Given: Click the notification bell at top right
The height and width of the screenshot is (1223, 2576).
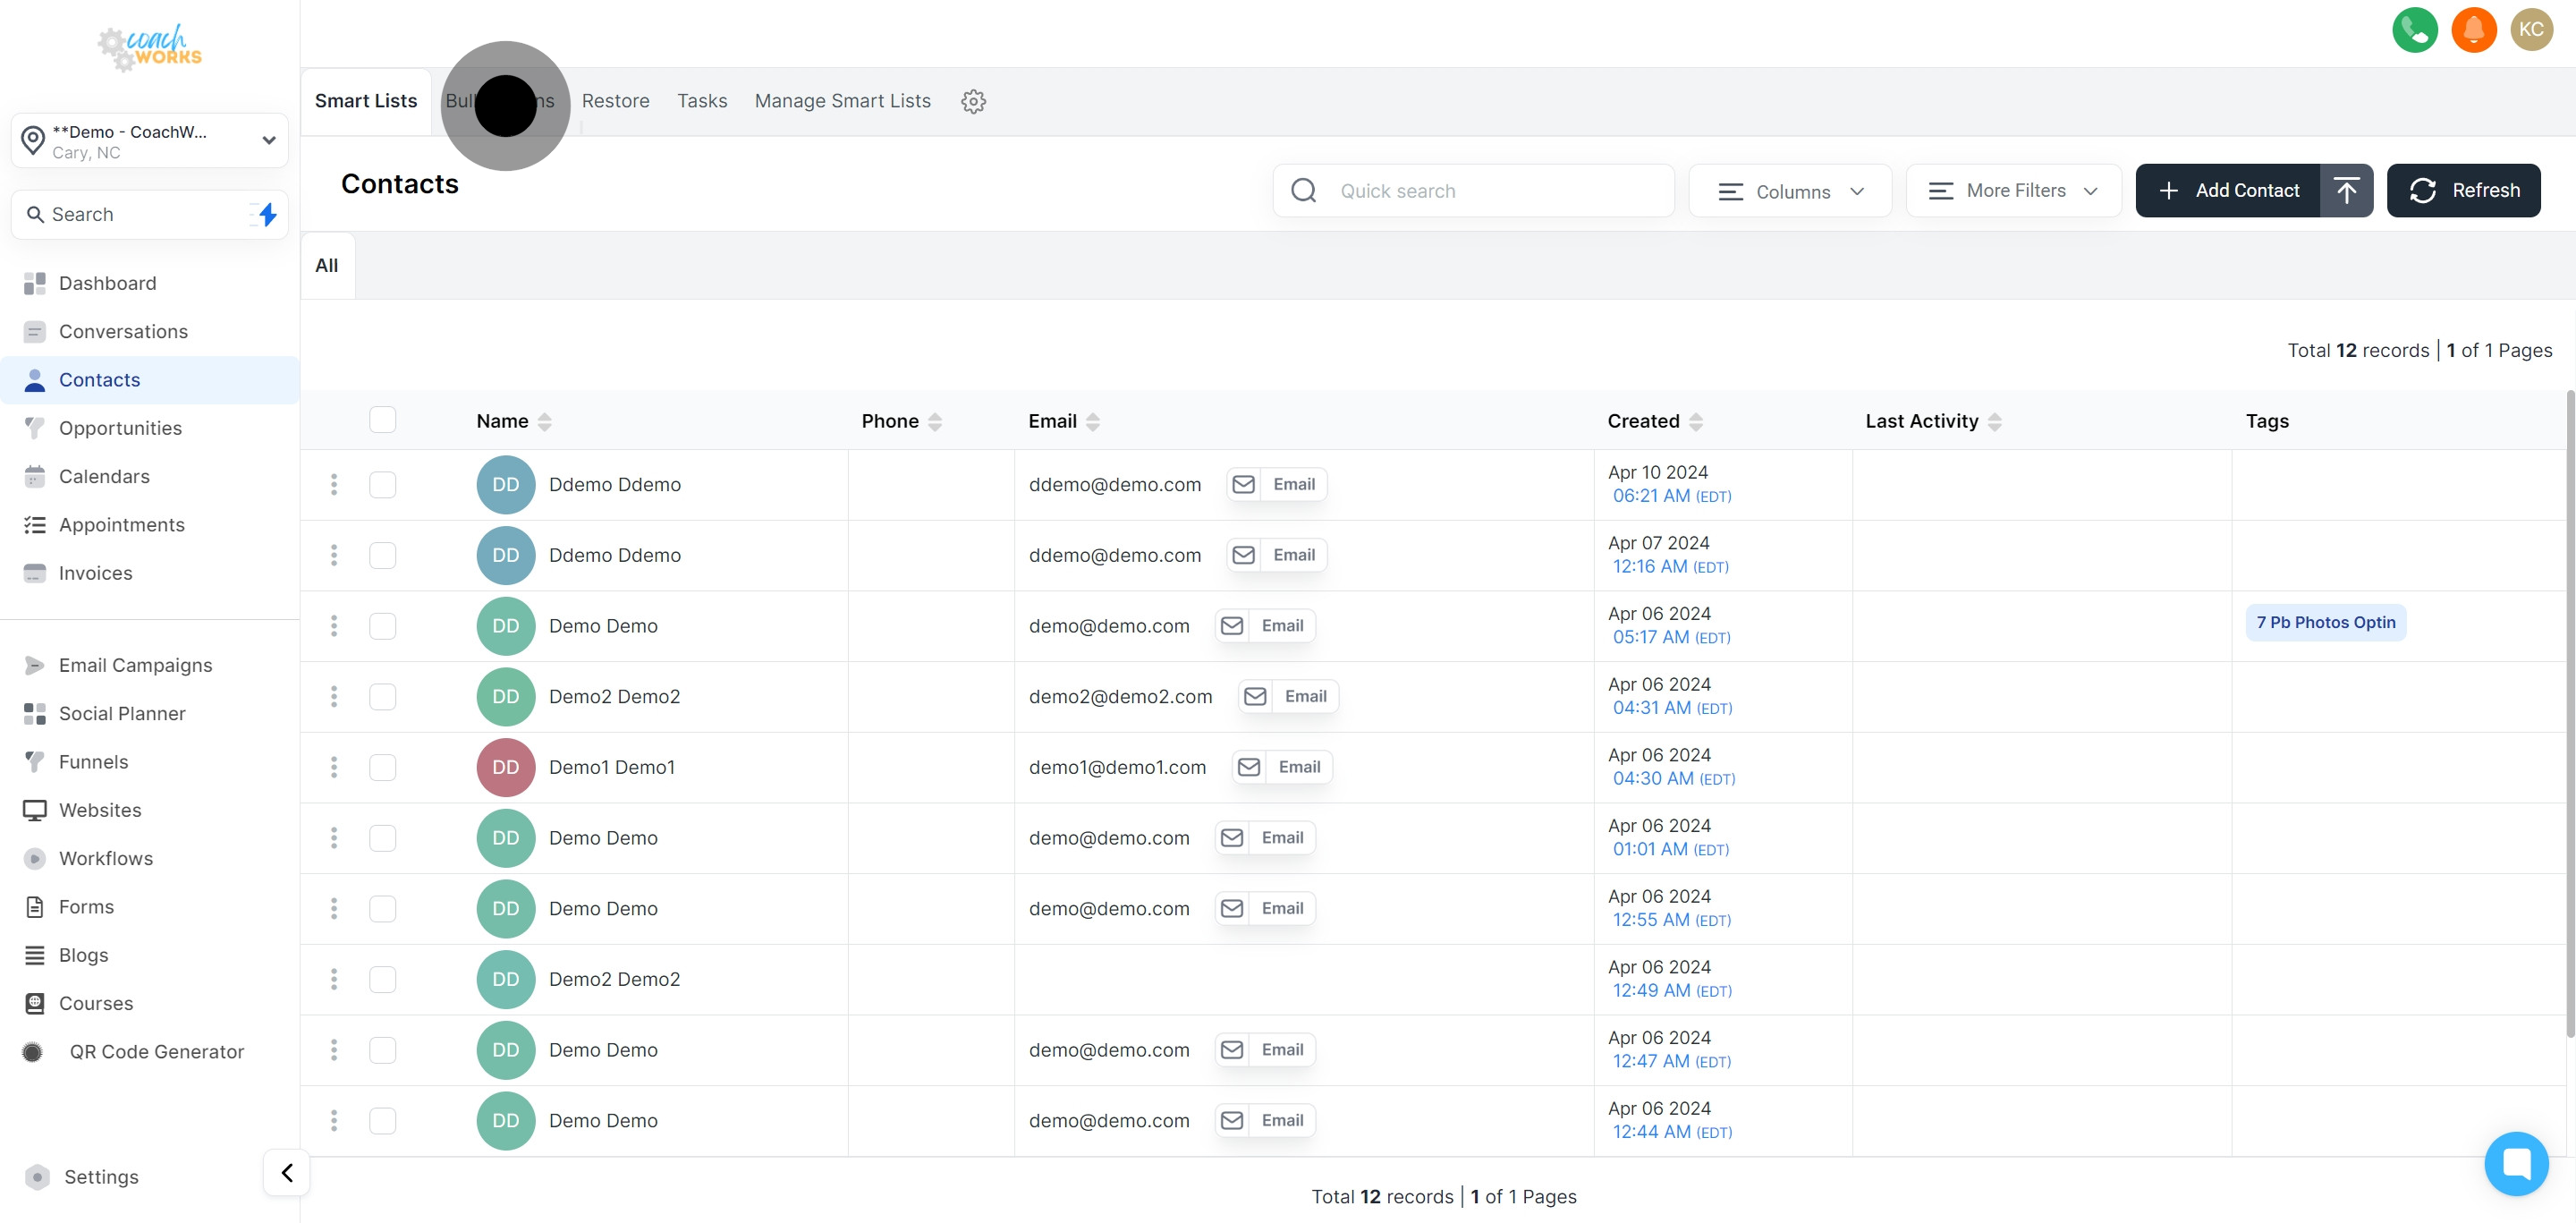Looking at the screenshot, I should pos(2473,30).
